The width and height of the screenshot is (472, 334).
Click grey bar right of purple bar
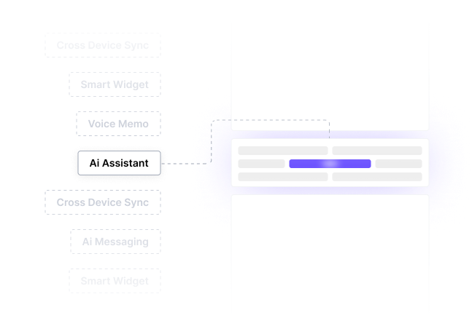coord(398,164)
